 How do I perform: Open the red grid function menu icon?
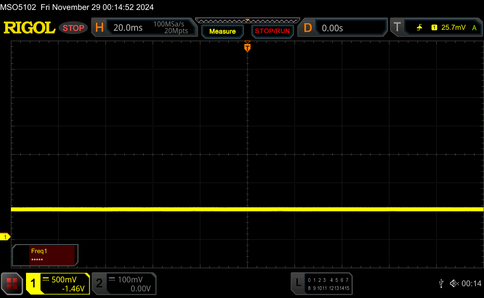pos(12,283)
